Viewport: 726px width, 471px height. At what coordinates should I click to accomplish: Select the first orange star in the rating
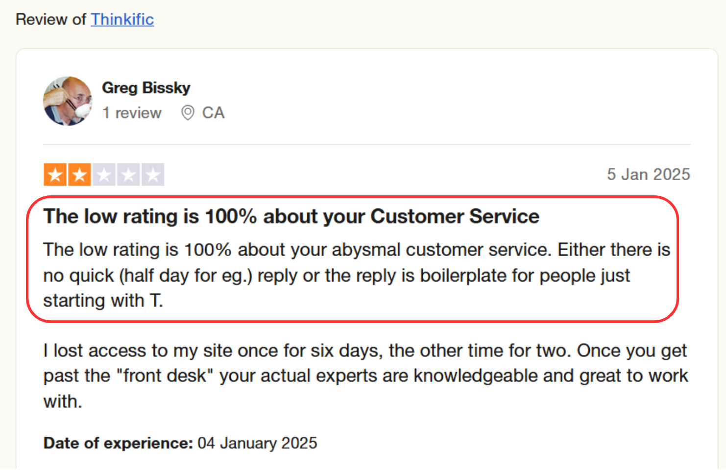pyautogui.click(x=55, y=174)
